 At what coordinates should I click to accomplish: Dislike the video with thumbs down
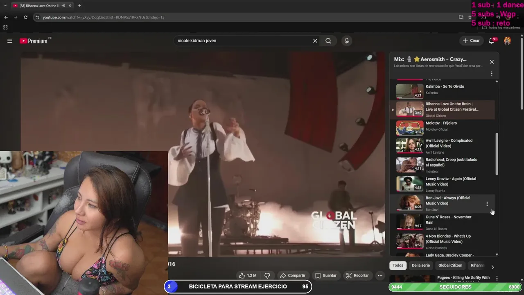click(x=267, y=275)
